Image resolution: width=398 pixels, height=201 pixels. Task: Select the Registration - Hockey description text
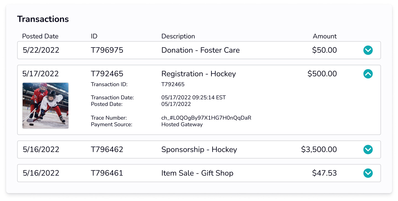click(x=198, y=74)
